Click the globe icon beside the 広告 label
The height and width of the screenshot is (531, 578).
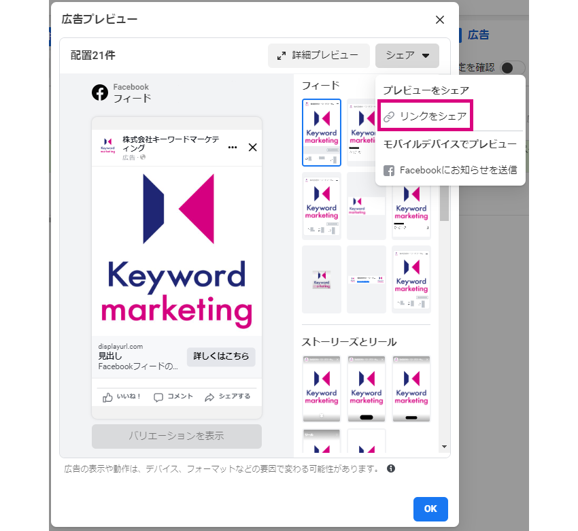pyautogui.click(x=143, y=157)
